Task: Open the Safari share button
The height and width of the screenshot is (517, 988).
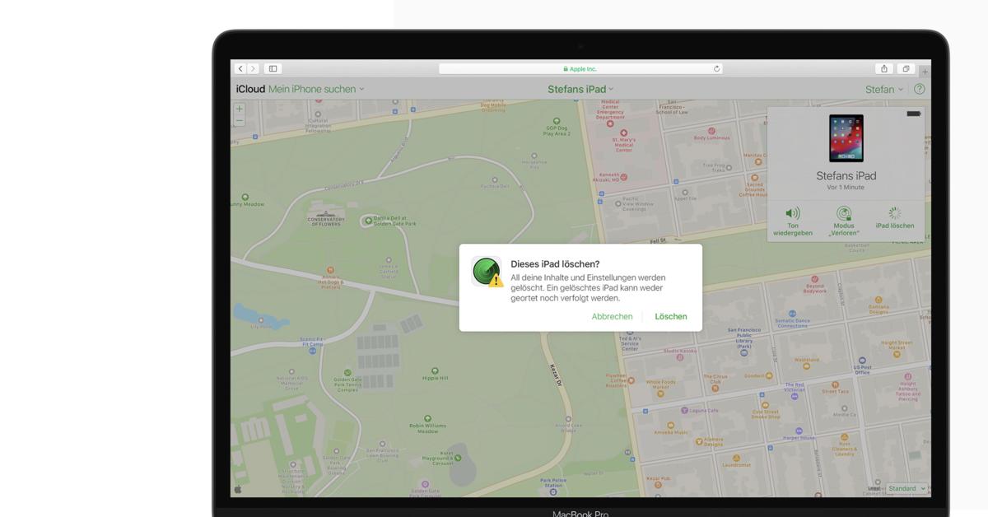Action: 884,69
